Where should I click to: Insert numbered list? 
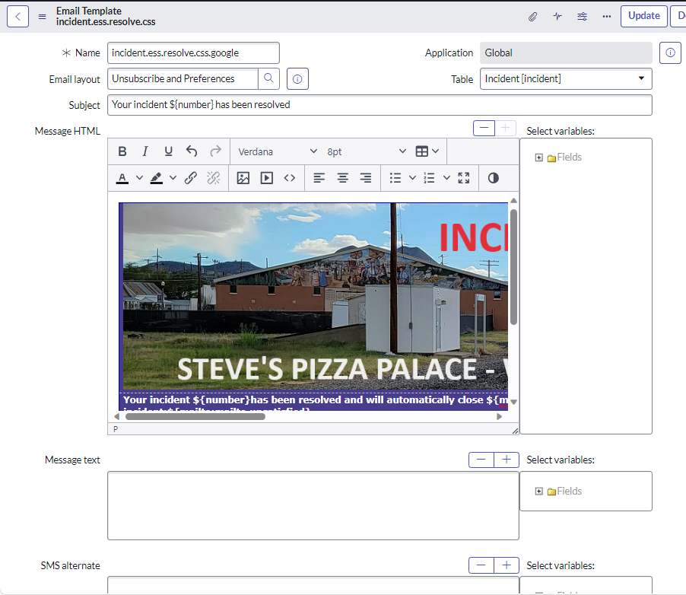[x=429, y=178]
